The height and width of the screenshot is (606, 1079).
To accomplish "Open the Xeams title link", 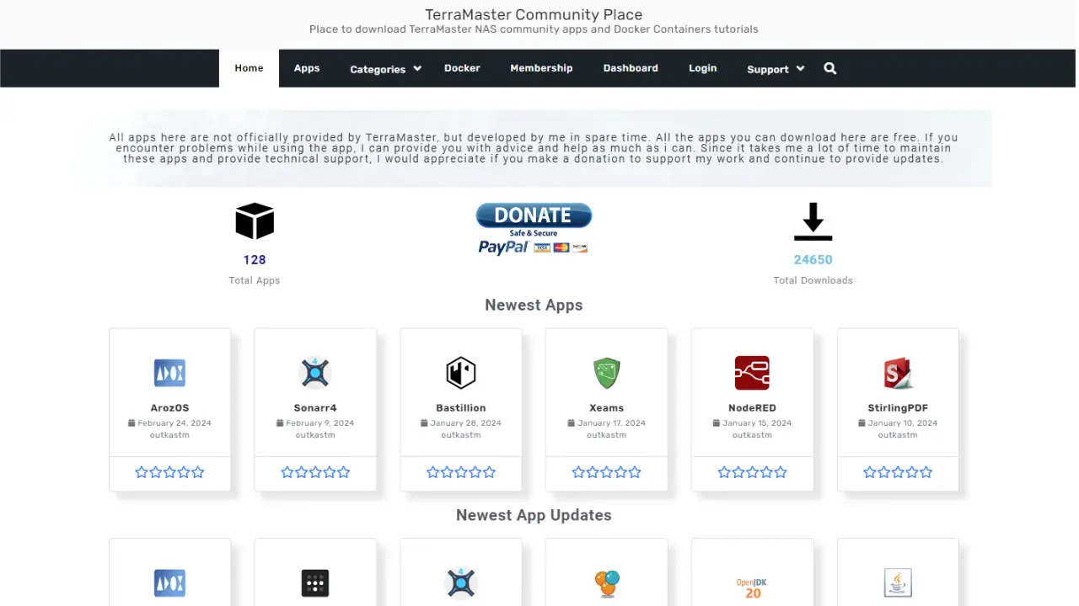I will point(606,408).
